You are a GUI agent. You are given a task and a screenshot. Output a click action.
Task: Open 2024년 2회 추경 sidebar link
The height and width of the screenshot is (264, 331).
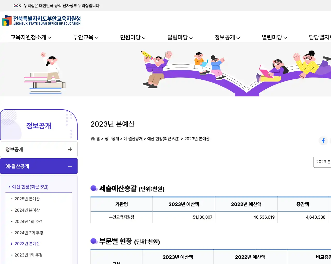pos(29,233)
